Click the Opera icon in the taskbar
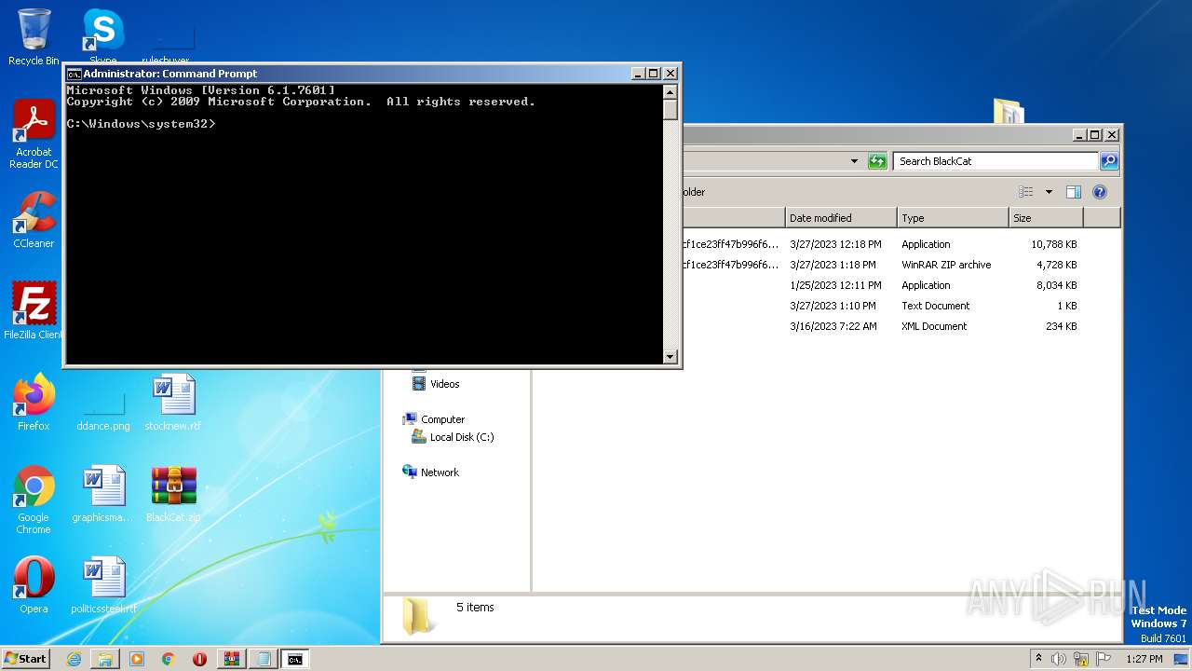Screen dimensions: 1192x671 coord(199,659)
